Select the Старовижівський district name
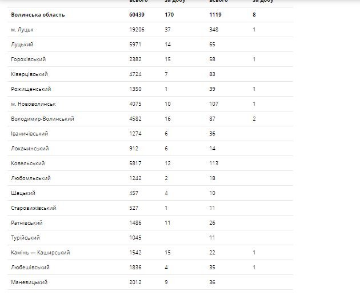The height and width of the screenshot is (295, 360). click(x=33, y=208)
